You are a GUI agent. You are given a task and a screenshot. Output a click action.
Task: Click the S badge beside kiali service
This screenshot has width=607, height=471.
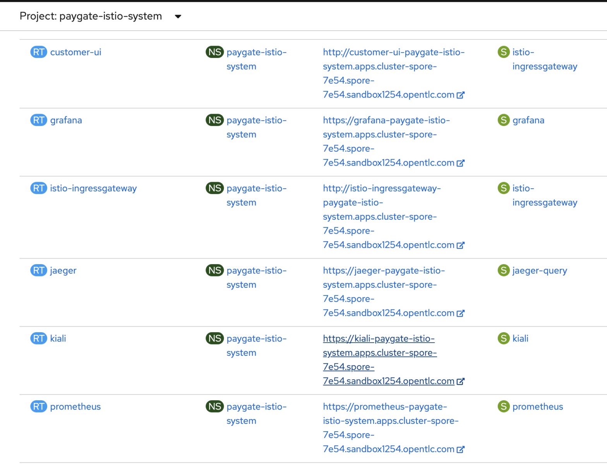click(x=503, y=338)
